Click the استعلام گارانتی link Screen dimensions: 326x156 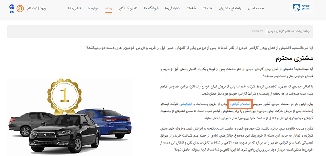pyautogui.click(x=240, y=104)
